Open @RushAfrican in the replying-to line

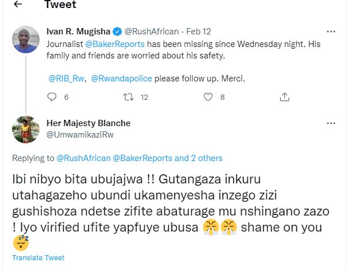coord(80,158)
